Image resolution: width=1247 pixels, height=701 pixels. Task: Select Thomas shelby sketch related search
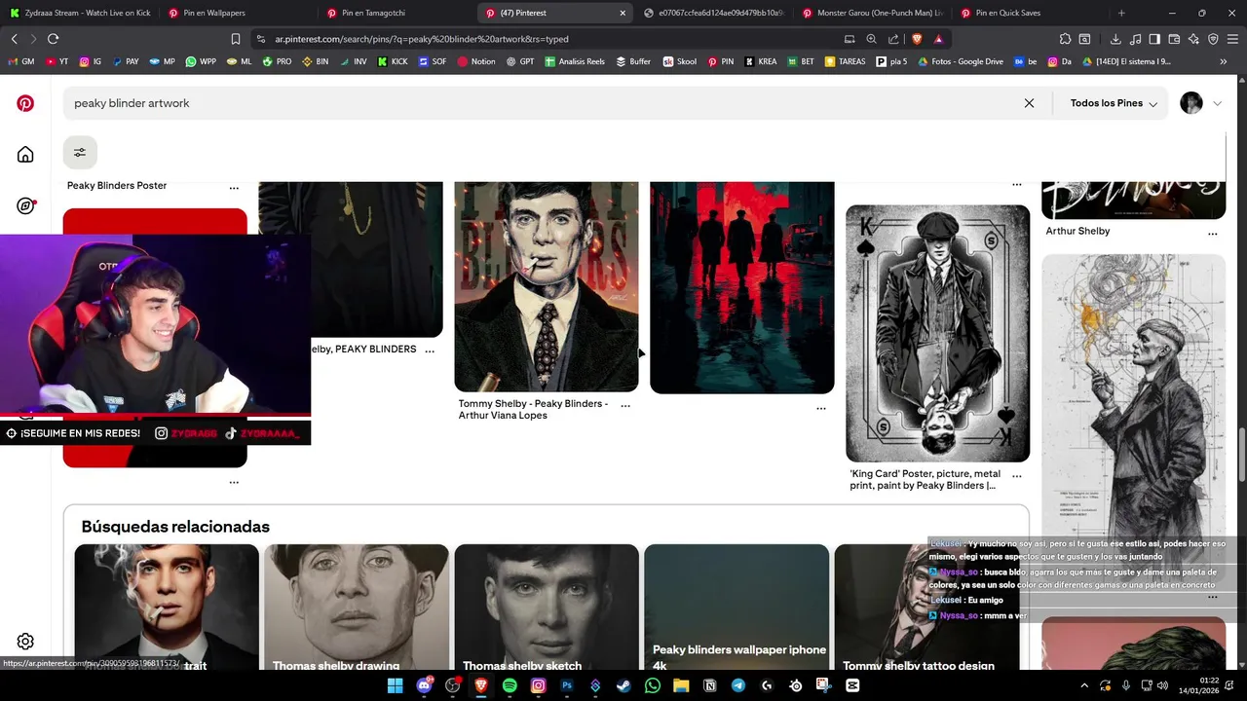(547, 608)
